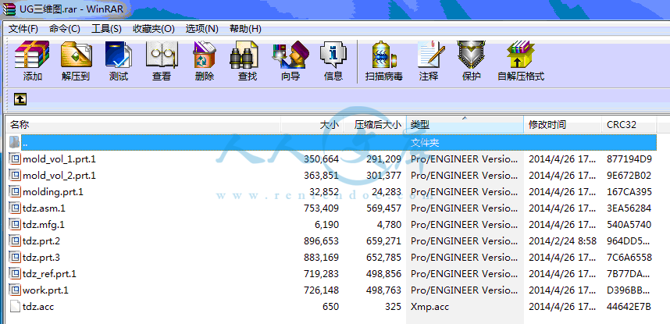
Task: Click the 添加 (Add) toolbar icon
Action: click(x=33, y=55)
